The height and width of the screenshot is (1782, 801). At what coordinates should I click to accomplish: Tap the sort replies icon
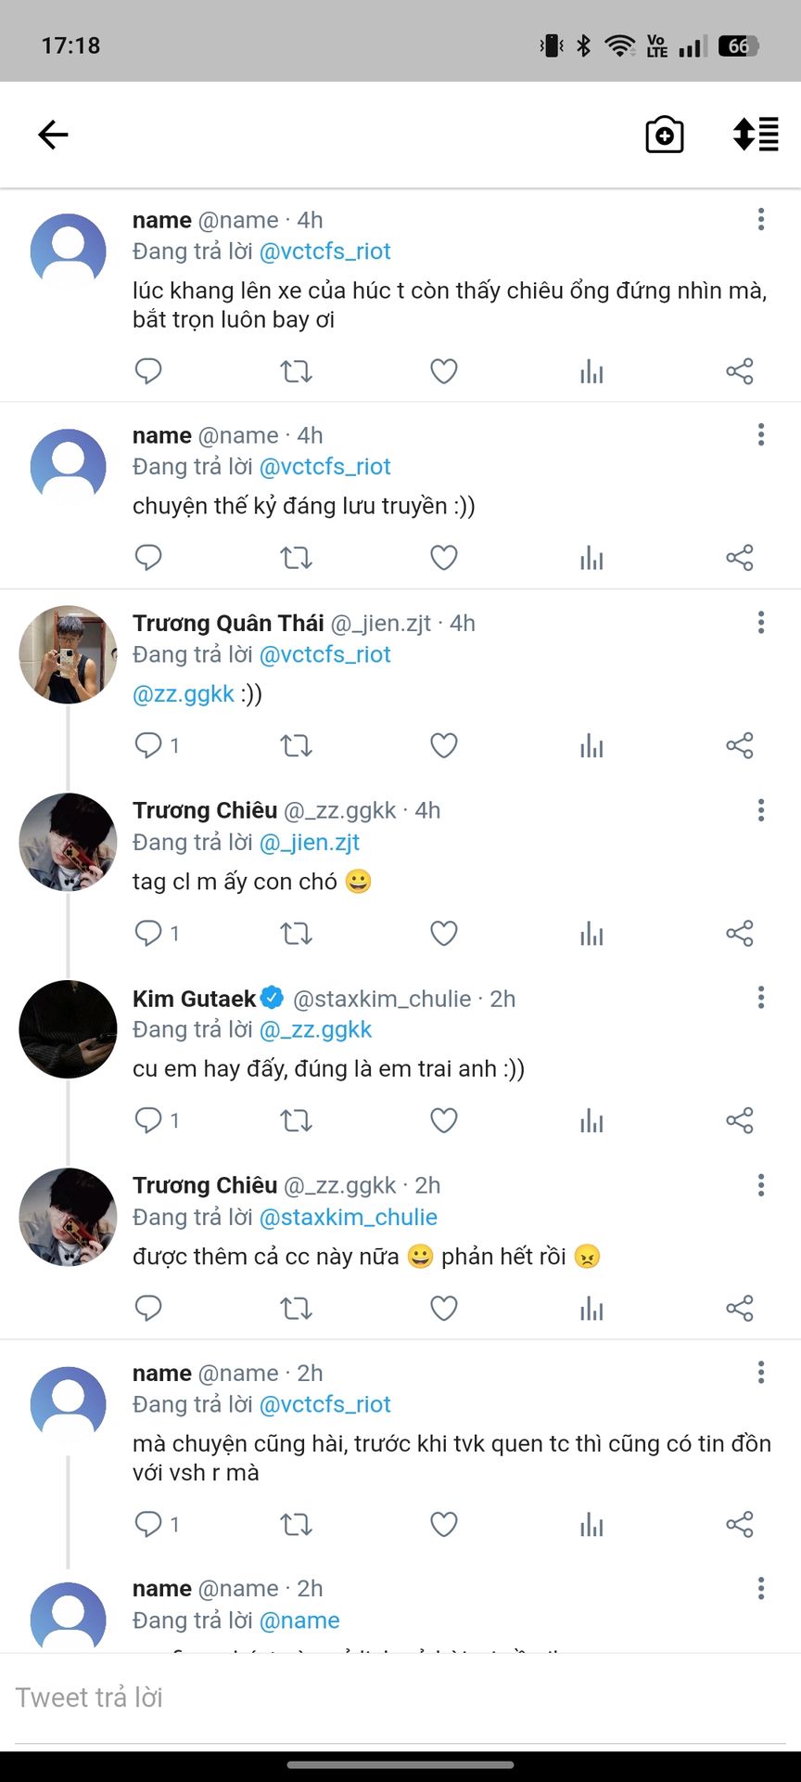(x=756, y=135)
